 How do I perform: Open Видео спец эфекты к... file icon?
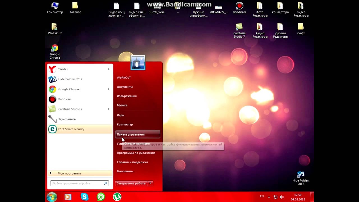coord(116,10)
